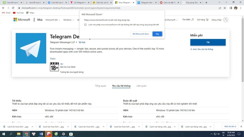The height and width of the screenshot is (137, 244).
Task: Switch to the Cài Telegram browser tab
Action: click(79, 3)
